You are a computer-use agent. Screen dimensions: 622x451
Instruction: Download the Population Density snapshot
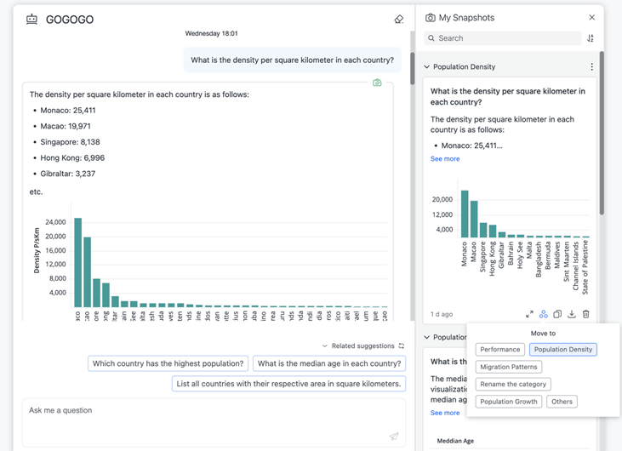[x=572, y=314]
